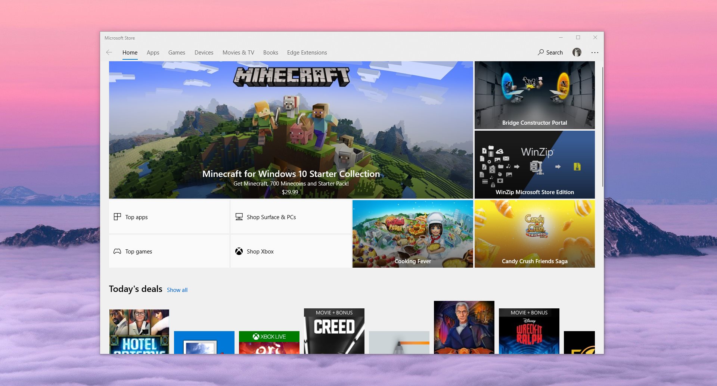Viewport: 717px width, 386px height.
Task: Click the Top games controller icon
Action: [117, 251]
